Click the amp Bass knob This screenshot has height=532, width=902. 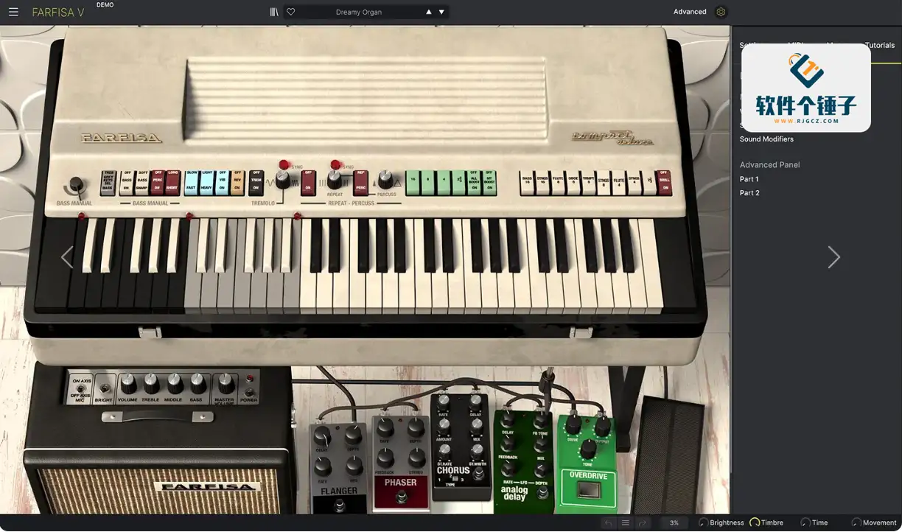click(x=198, y=383)
